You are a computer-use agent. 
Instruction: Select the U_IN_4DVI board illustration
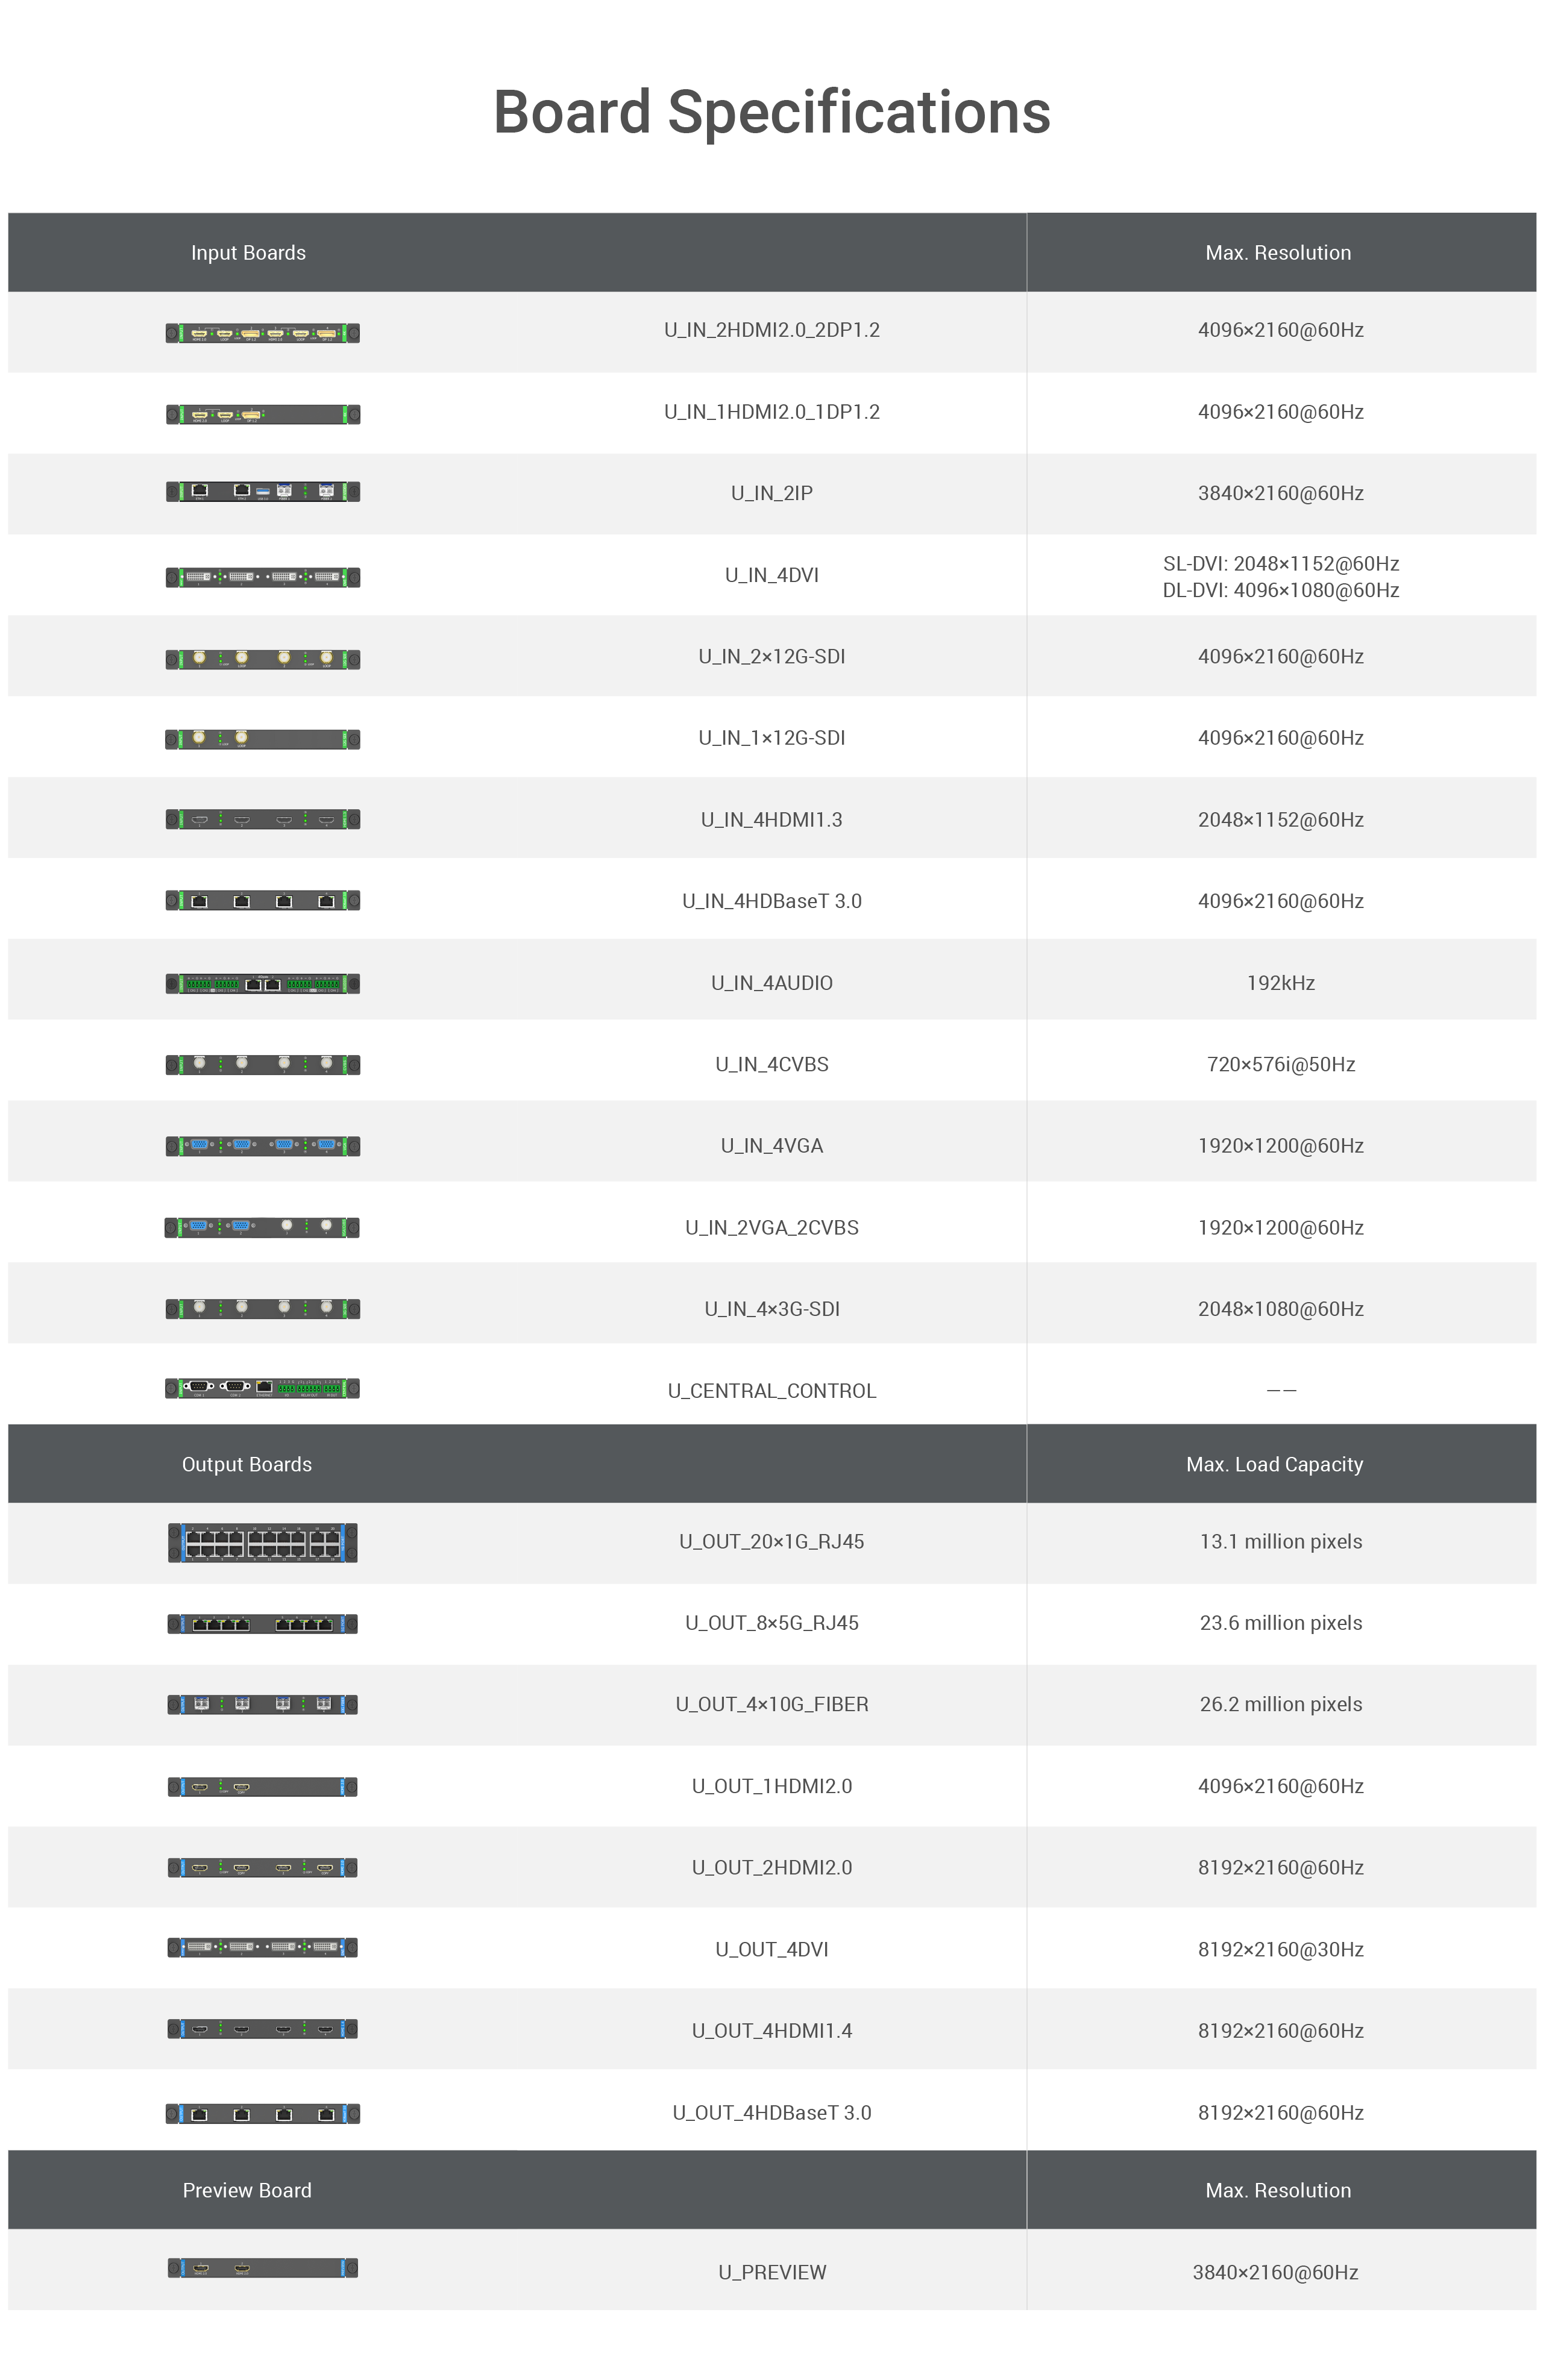click(262, 577)
